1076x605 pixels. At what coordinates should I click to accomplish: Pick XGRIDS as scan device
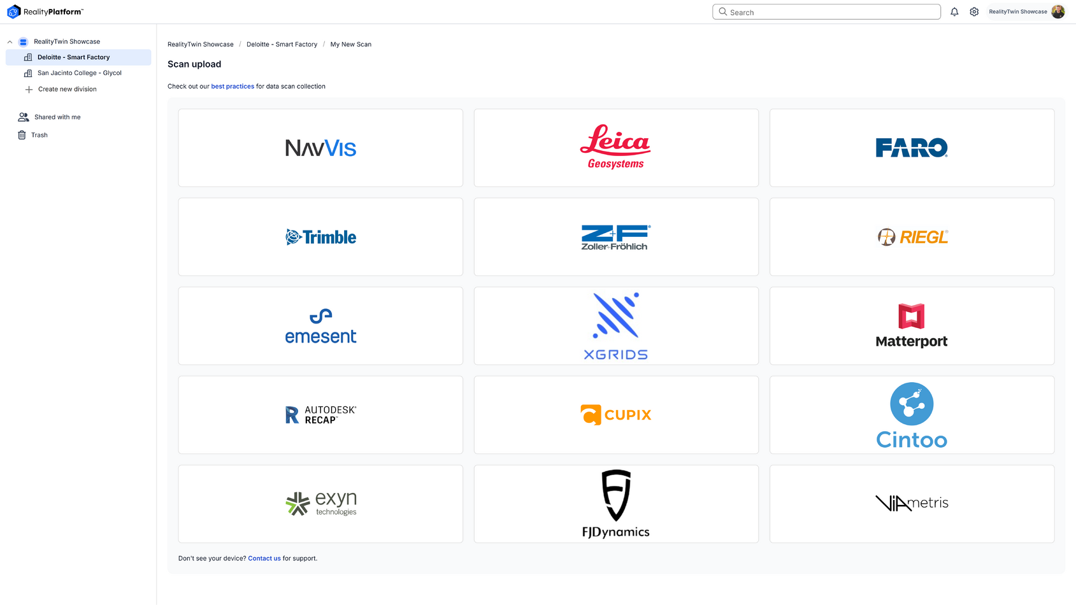pyautogui.click(x=615, y=325)
